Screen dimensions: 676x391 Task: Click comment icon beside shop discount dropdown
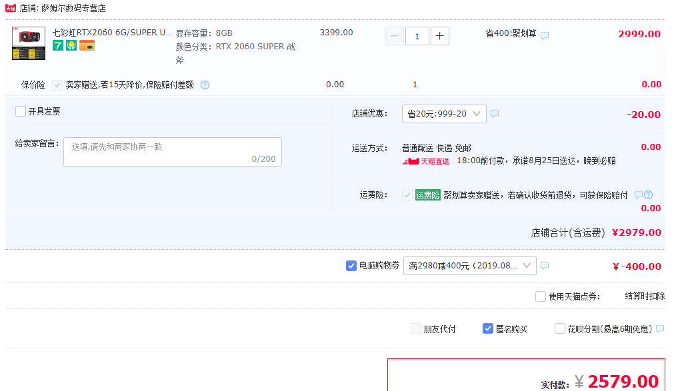pyautogui.click(x=495, y=114)
